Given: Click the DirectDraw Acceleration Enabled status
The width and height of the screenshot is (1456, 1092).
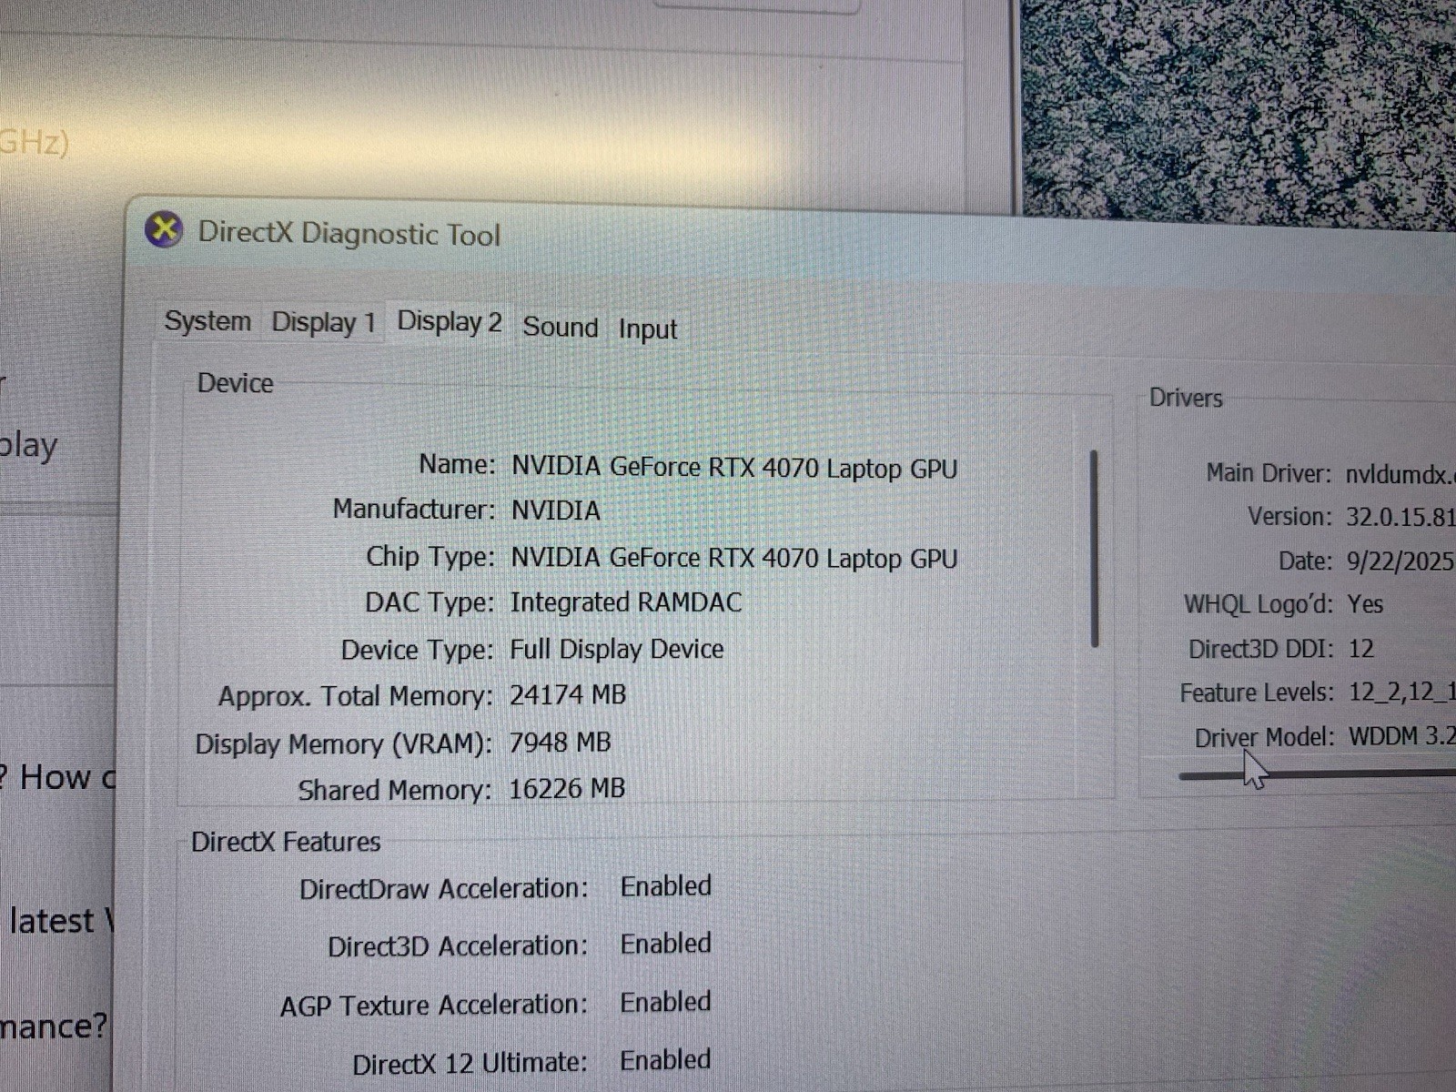Looking at the screenshot, I should tap(666, 886).
